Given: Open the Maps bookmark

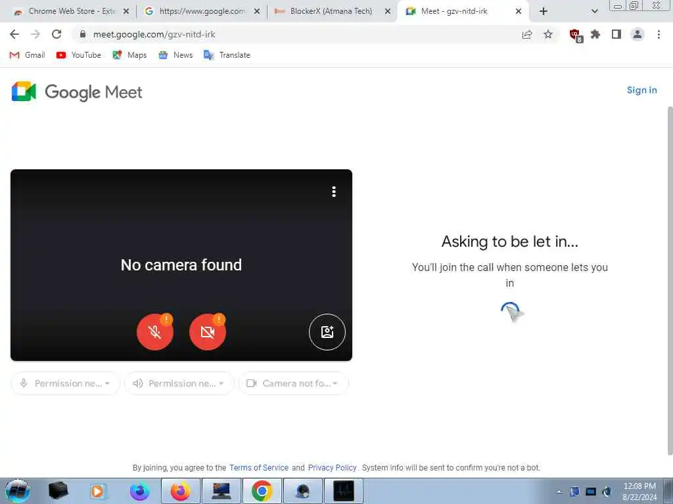Looking at the screenshot, I should [129, 55].
